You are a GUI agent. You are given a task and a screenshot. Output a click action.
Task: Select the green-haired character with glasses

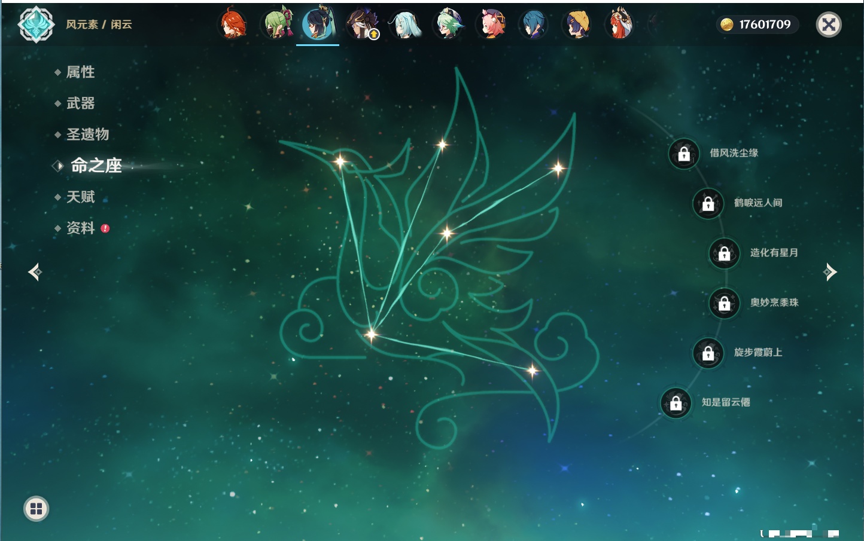[448, 25]
